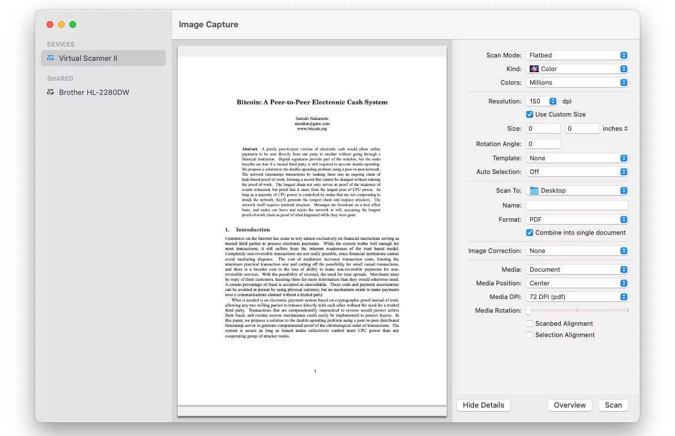675x436 pixels.
Task: Uncheck Combine into single document
Action: coord(530,232)
